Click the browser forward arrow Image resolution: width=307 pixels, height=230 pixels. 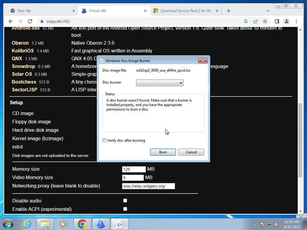pyautogui.click(x=20, y=21)
